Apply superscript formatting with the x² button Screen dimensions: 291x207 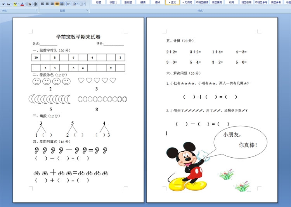(3, 4)
